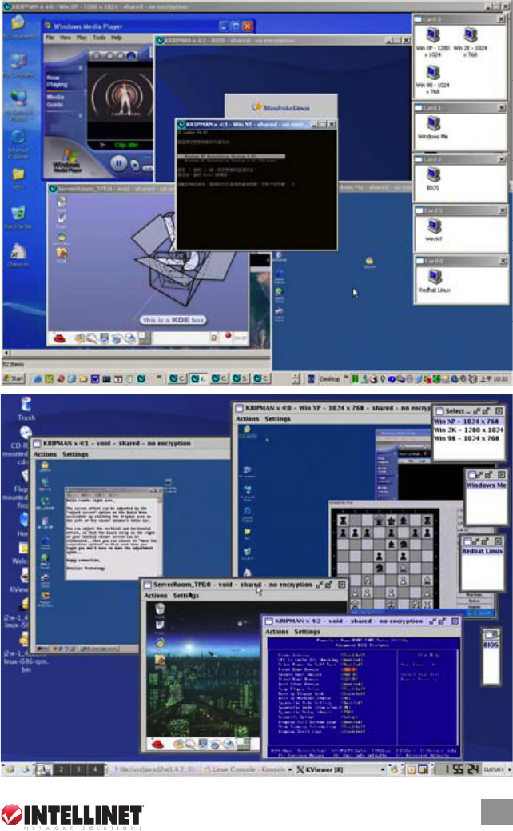Click the KRIPMAN 4:2 void window title bar
Screen dimensions: 513x831
[x=363, y=621]
